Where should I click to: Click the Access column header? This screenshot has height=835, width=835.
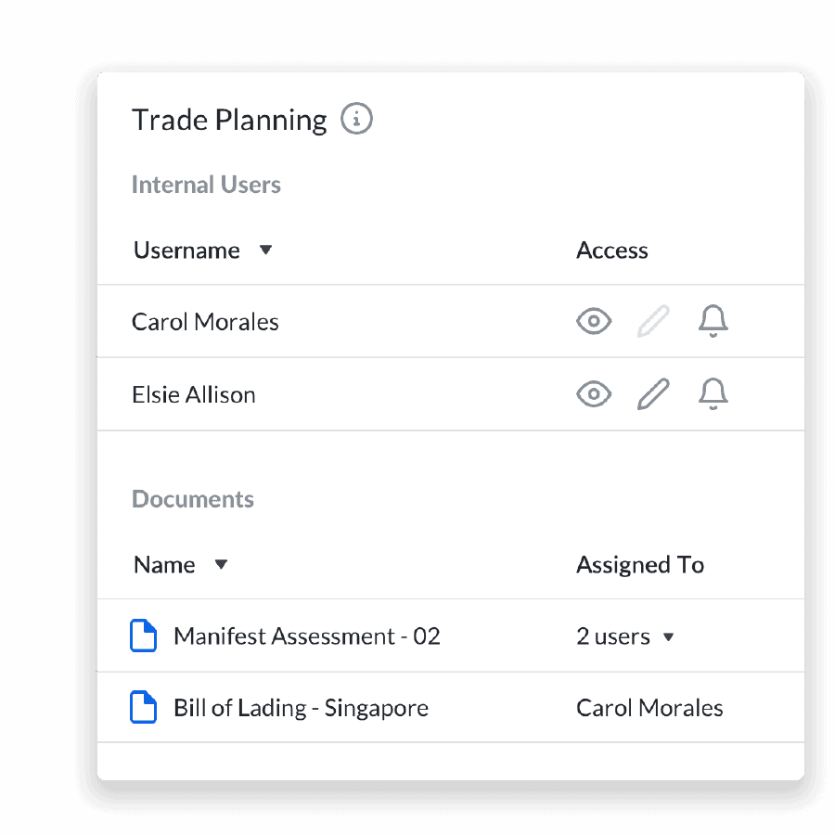(x=612, y=250)
